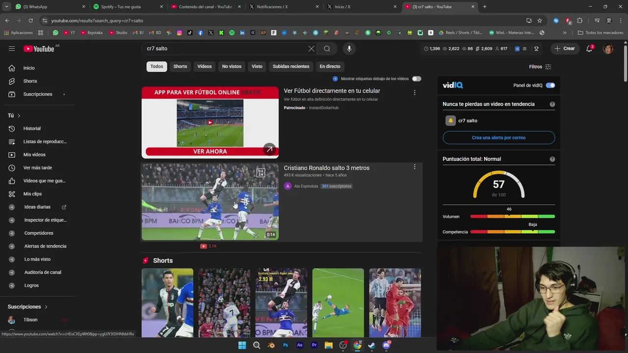The height and width of the screenshot is (353, 628).
Task: Toggle Mostrar etiquetas debajo de los videos
Action: pyautogui.click(x=417, y=78)
